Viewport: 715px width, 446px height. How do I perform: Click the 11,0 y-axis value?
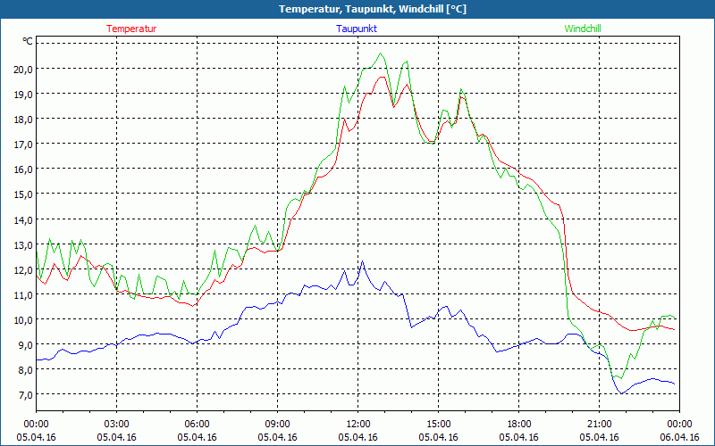(24, 295)
